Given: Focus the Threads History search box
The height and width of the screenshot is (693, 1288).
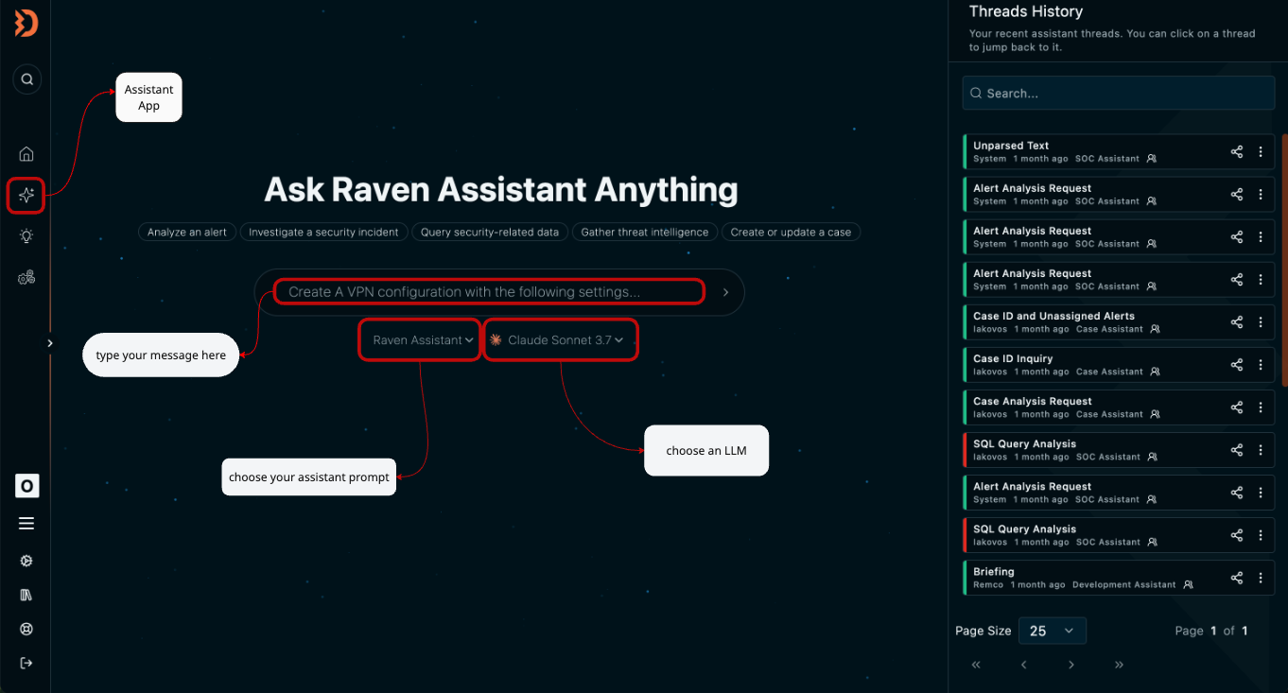Looking at the screenshot, I should click(1119, 94).
